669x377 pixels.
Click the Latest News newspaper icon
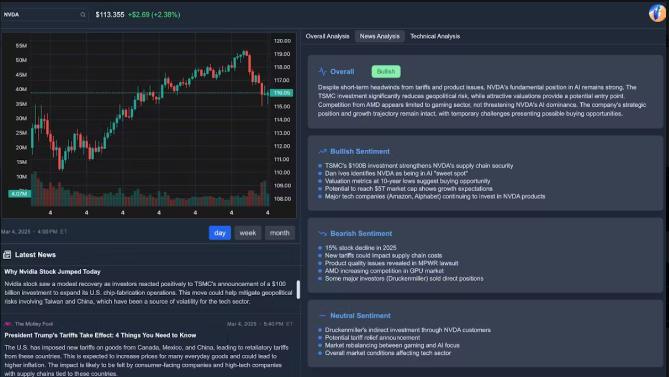coord(7,255)
